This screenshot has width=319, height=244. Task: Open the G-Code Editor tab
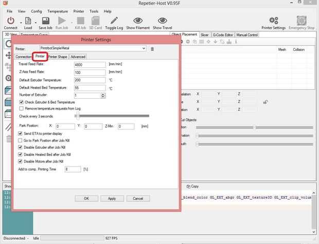pyautogui.click(x=223, y=35)
